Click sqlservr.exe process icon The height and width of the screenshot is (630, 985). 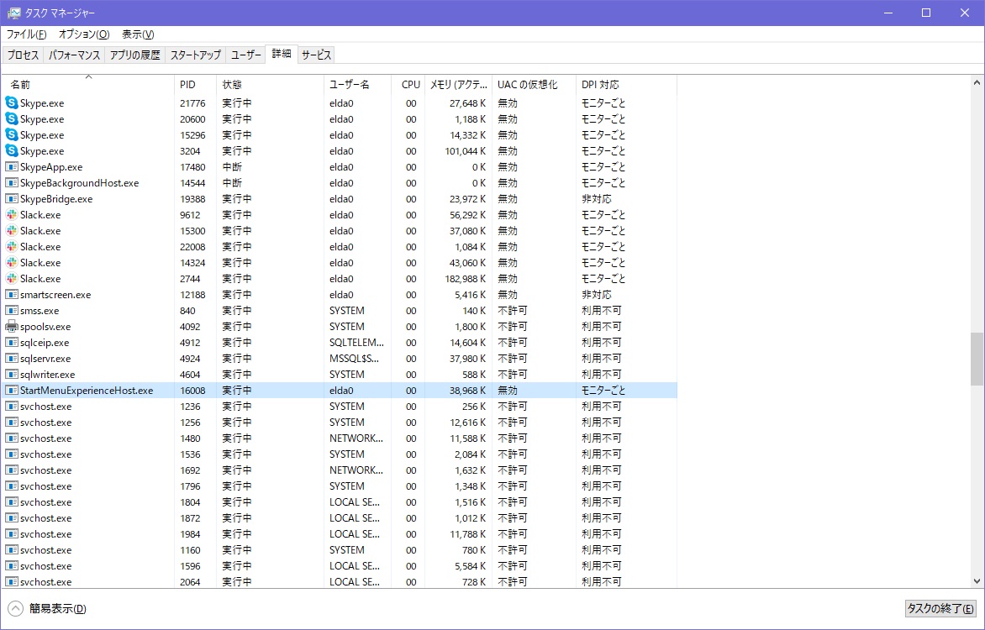tap(11, 359)
